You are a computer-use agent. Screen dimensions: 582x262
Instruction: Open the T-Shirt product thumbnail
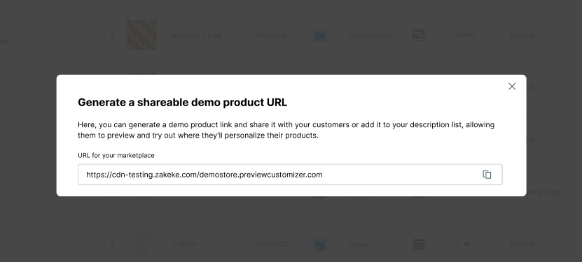click(x=141, y=245)
